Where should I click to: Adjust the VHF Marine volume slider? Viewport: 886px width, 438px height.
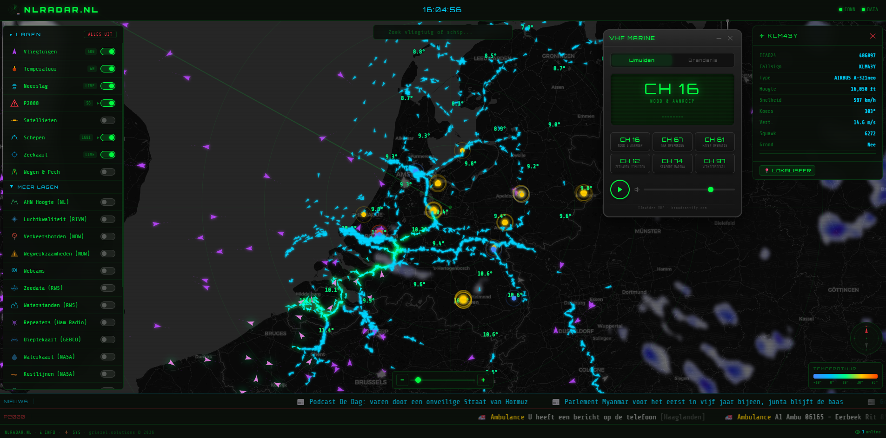tap(711, 190)
